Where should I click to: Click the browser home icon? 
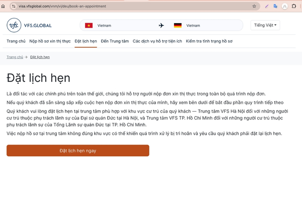point(3,6)
